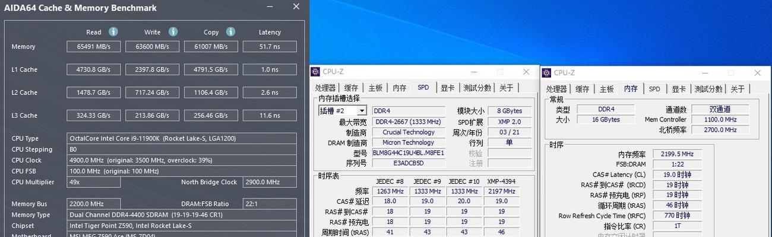Click the CPU-Z logo icon in the memory window title bar
The image size is (772, 237).
click(548, 73)
